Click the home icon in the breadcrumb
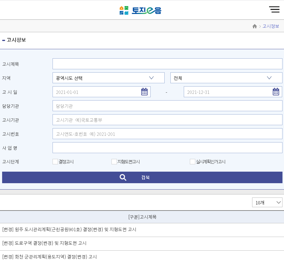 pos(255,26)
